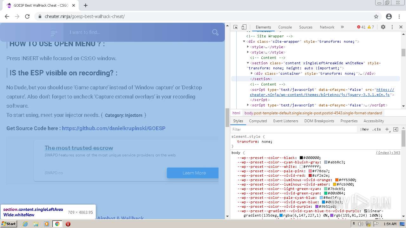Screen dimensions: 406x228
Task: Open the taskbar file explorer icon
Action: (36, 224)
